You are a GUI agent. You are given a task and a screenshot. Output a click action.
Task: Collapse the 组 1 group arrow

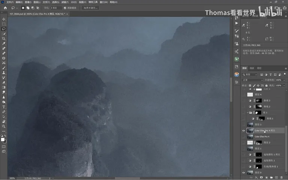(x=247, y=112)
